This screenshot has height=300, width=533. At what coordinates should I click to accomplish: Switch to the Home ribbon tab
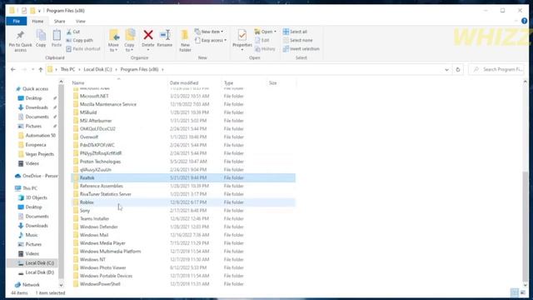pyautogui.click(x=37, y=21)
